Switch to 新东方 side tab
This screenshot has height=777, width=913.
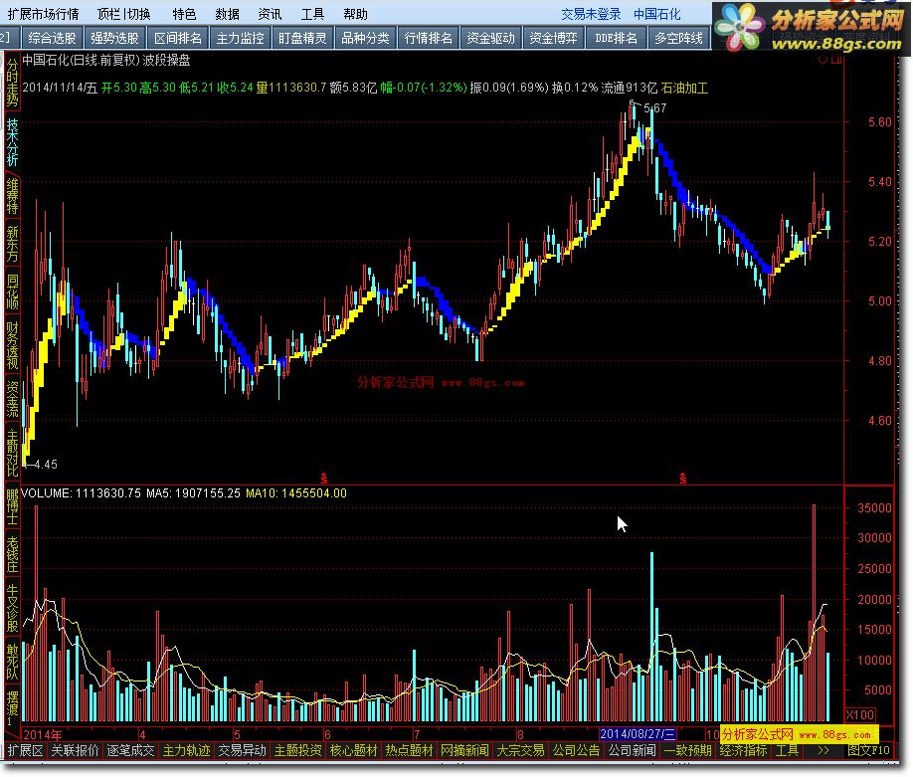click(12, 244)
